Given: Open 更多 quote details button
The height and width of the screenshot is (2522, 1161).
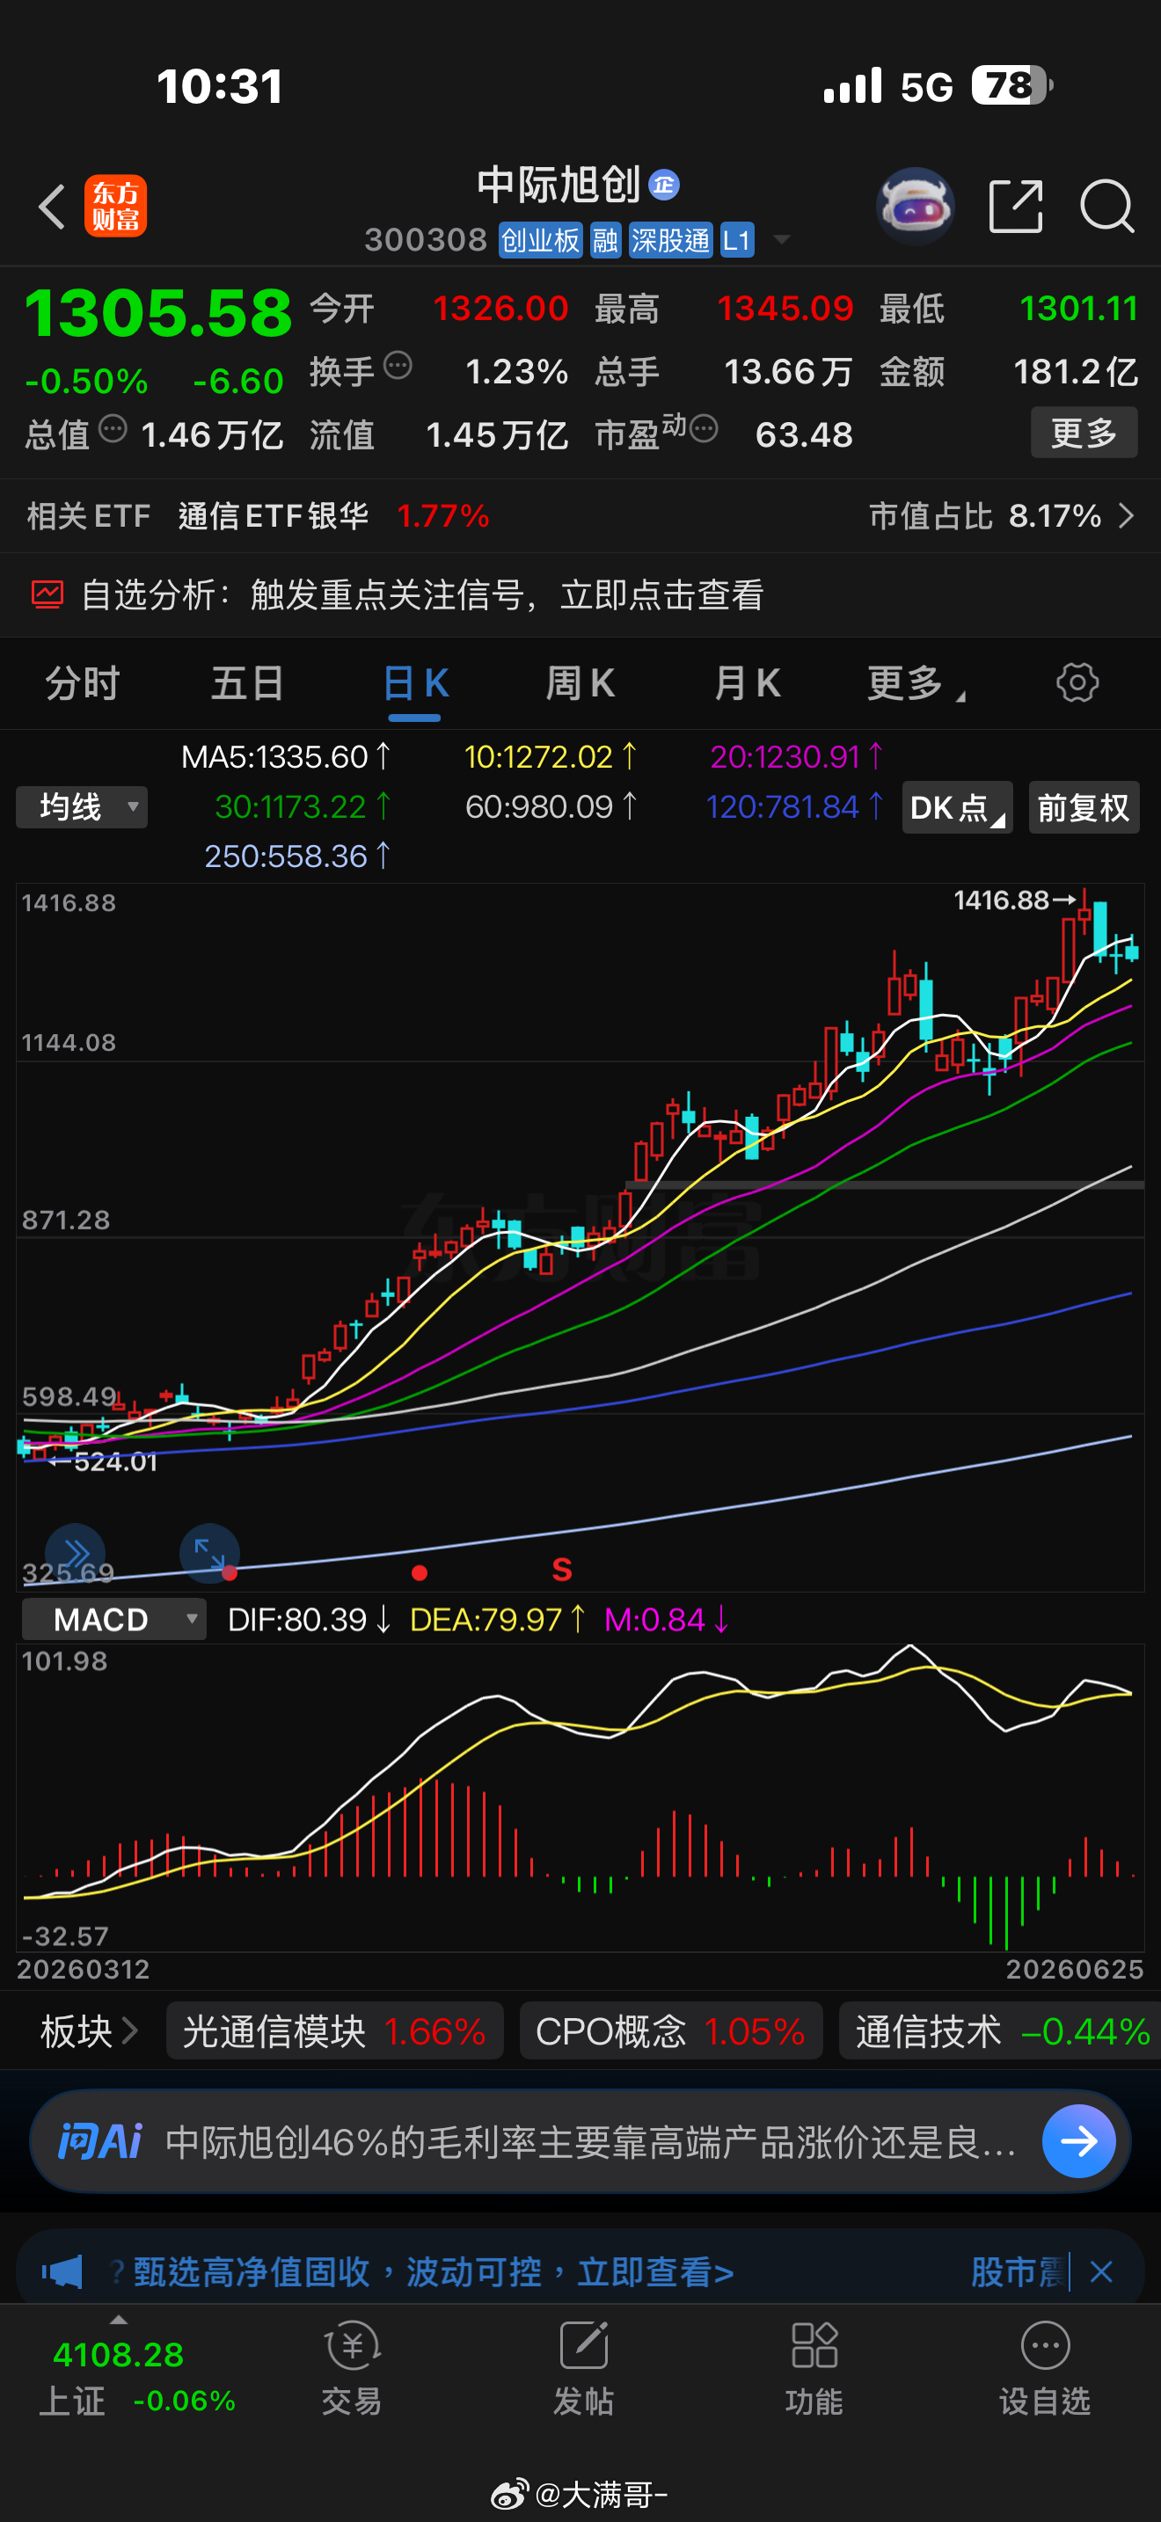Looking at the screenshot, I should pos(1084,433).
